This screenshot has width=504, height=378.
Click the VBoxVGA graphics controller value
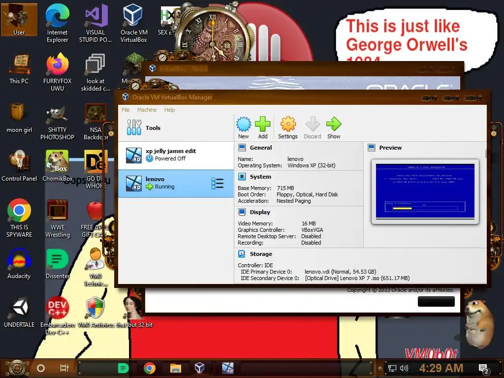312,230
